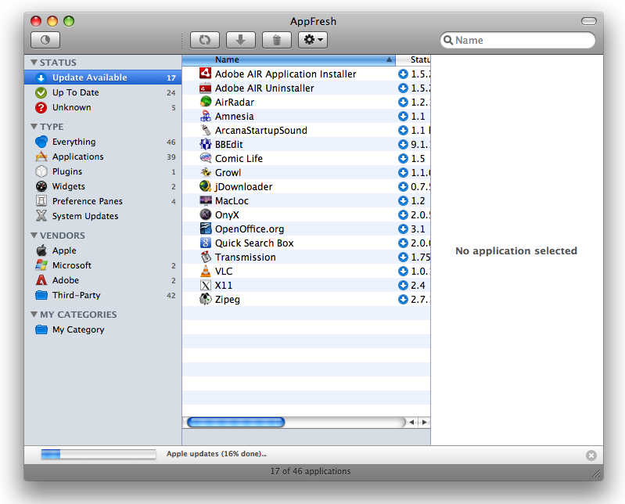Screen dimensions: 625x504
Task: Click the X11 app icon
Action: (205, 285)
